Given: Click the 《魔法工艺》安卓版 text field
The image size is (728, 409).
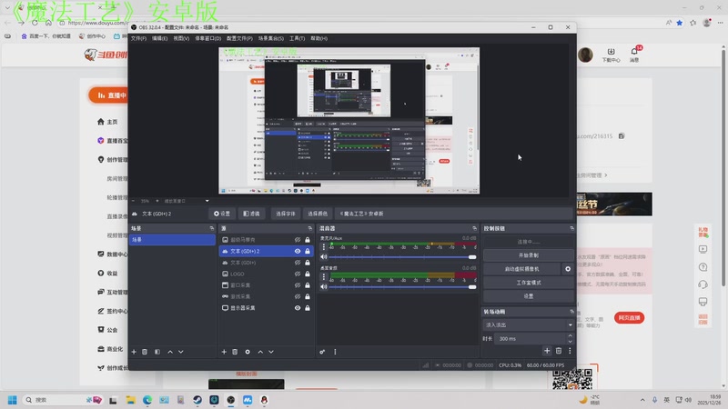Looking at the screenshot, I should point(452,214).
